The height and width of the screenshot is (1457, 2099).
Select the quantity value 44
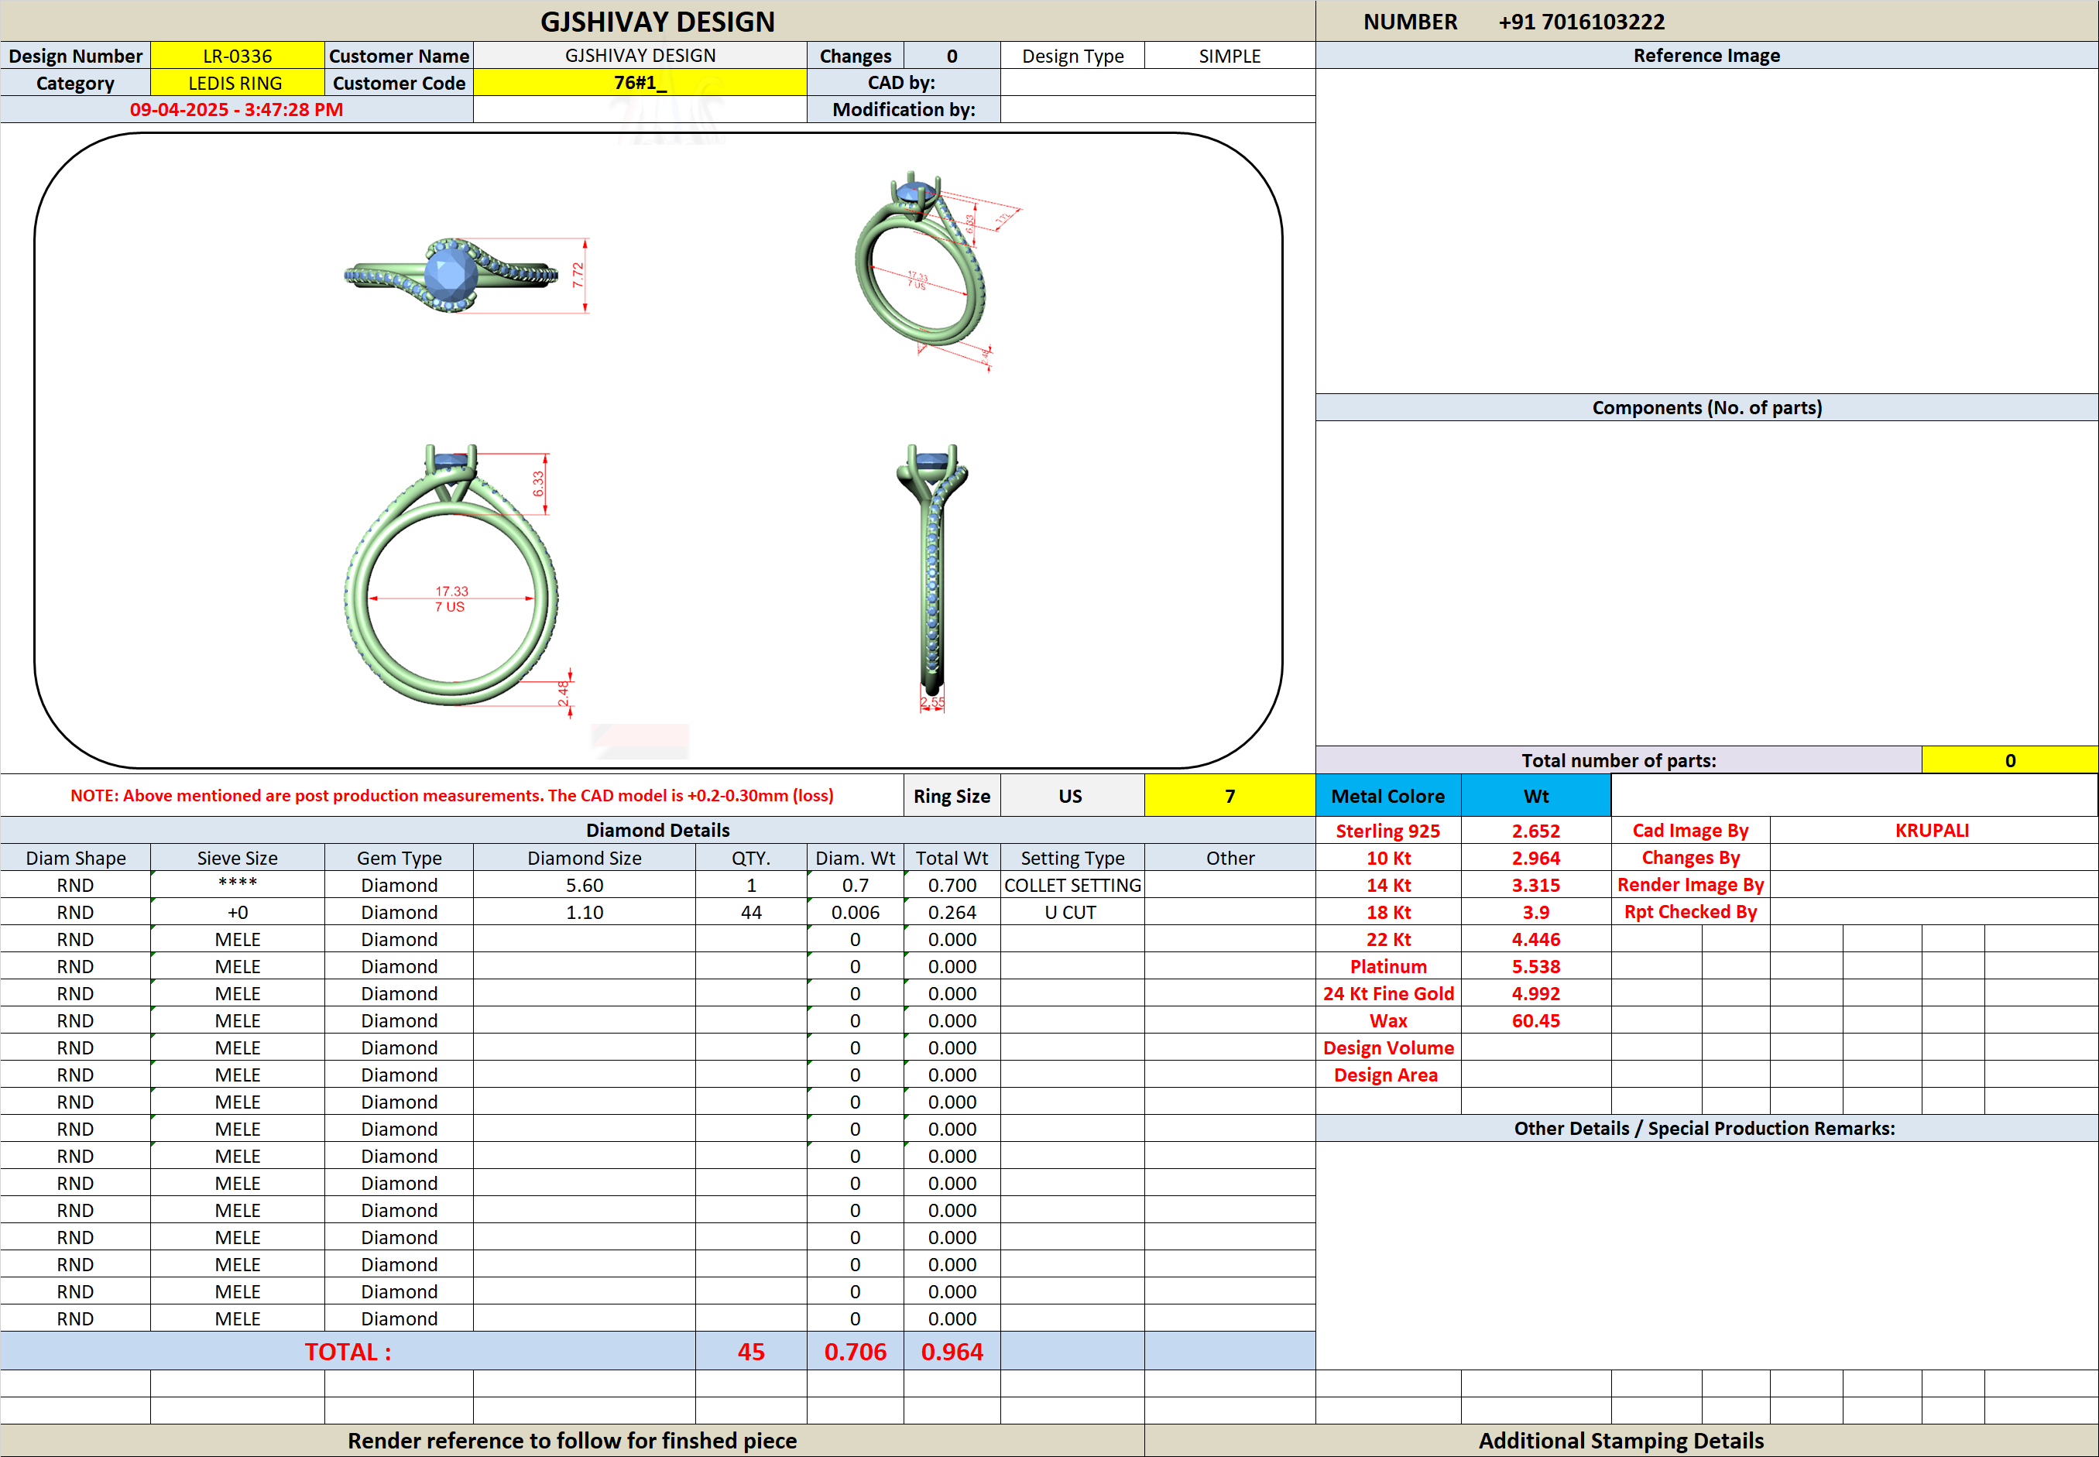[750, 912]
